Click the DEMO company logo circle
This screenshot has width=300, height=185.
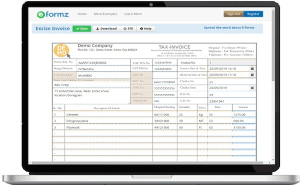coord(61,50)
